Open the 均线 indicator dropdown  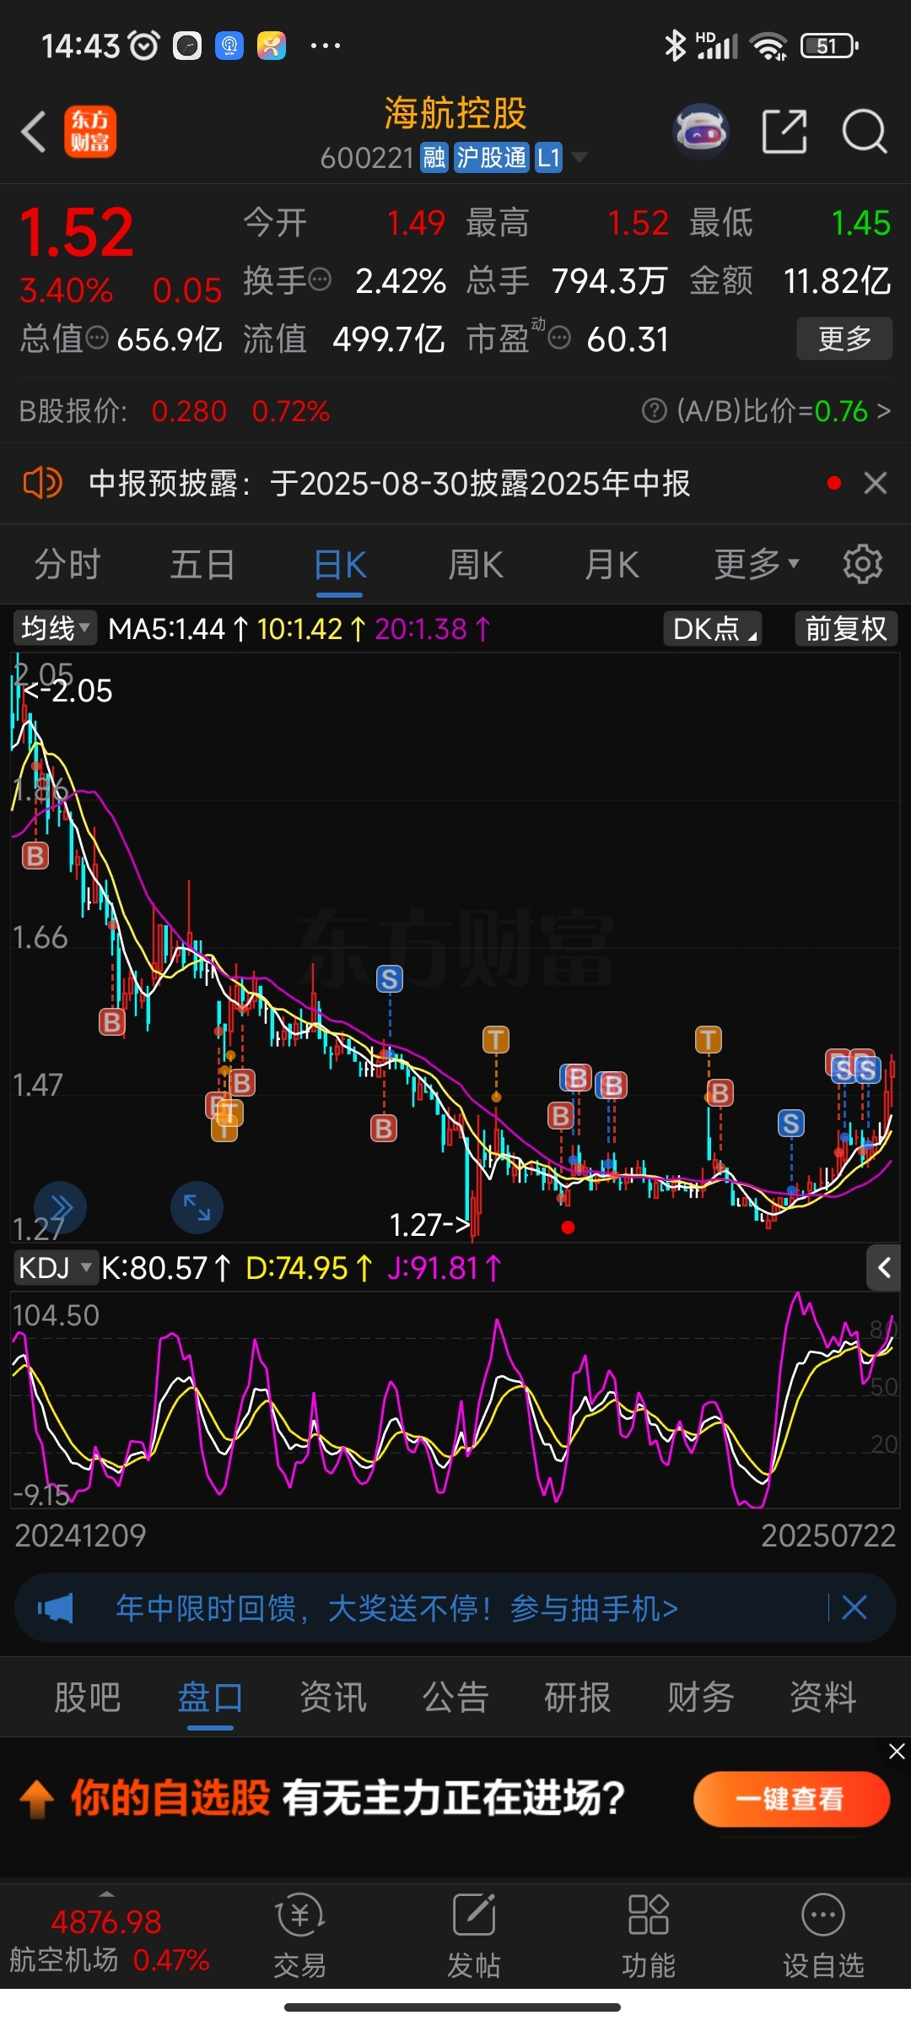click(x=55, y=629)
